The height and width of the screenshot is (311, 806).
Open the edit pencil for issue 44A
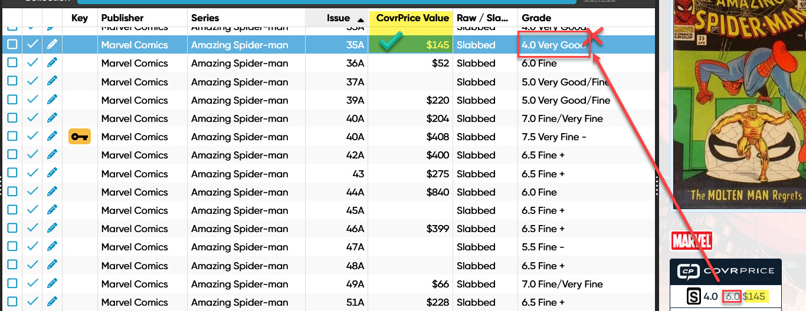pyautogui.click(x=52, y=192)
